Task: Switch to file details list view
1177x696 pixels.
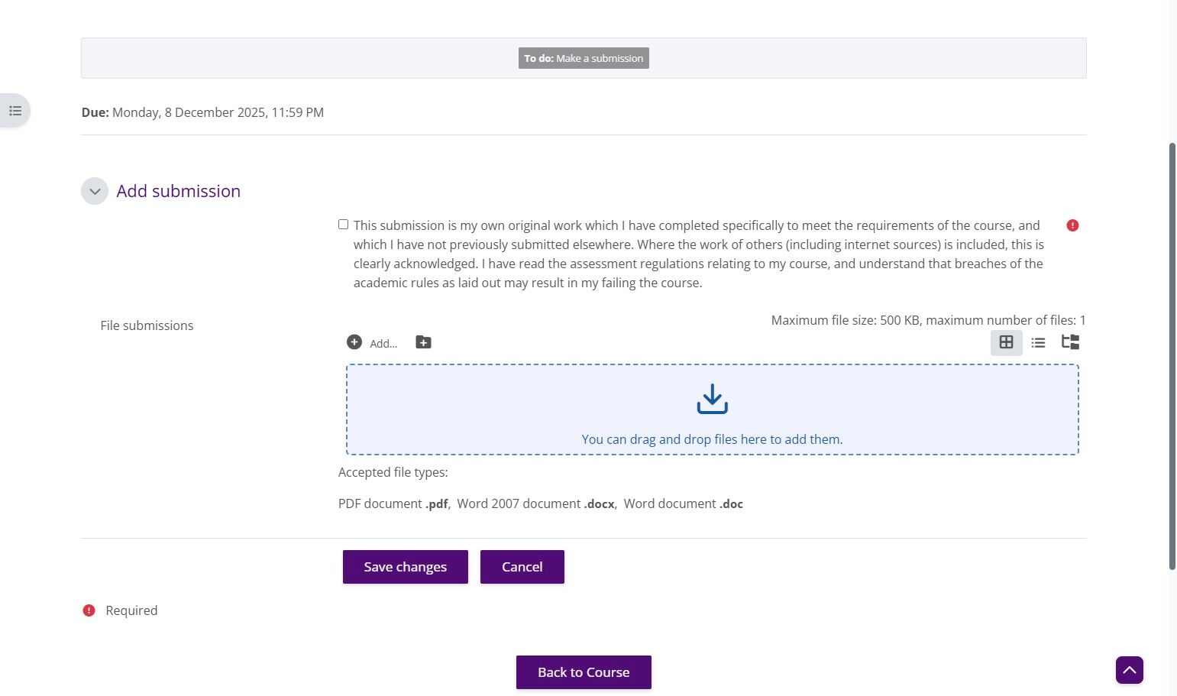Action: [x=1038, y=343]
